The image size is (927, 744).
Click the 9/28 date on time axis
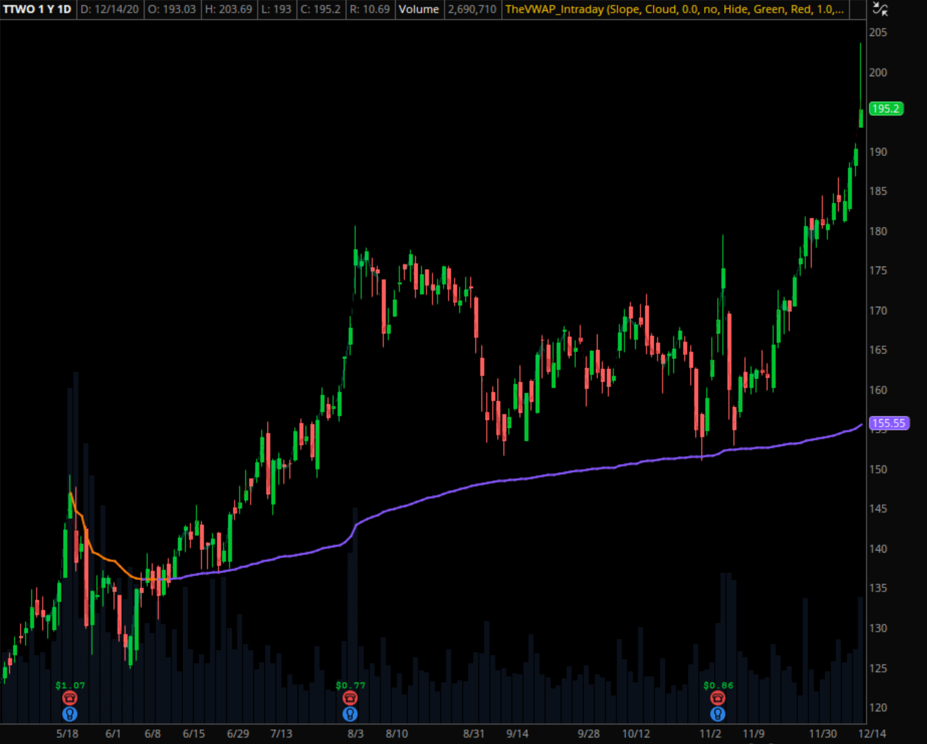tap(589, 733)
